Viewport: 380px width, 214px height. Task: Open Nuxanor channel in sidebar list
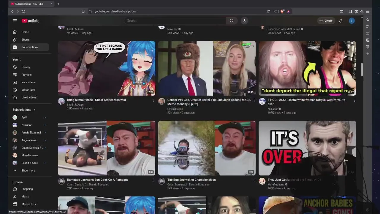click(x=30, y=125)
